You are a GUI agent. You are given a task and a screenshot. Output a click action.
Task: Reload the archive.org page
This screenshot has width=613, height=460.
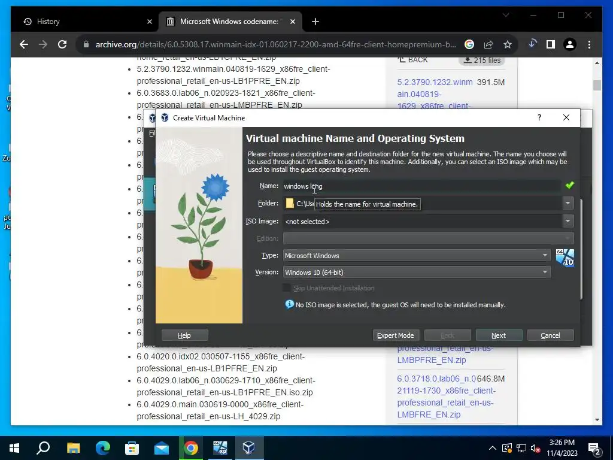[62, 44]
